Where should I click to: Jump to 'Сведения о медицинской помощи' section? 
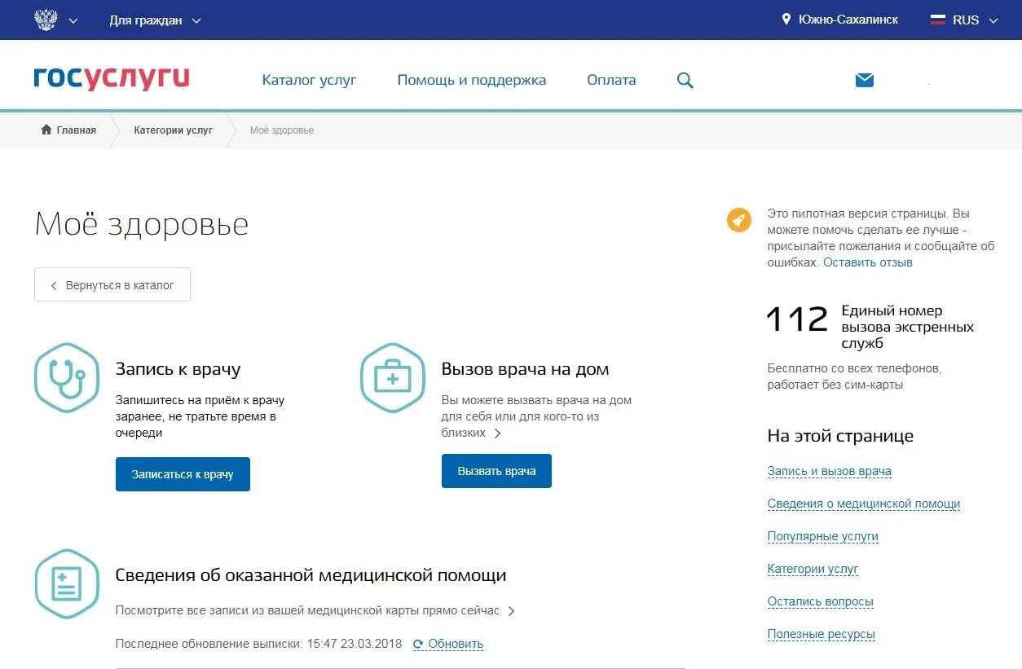pos(864,504)
